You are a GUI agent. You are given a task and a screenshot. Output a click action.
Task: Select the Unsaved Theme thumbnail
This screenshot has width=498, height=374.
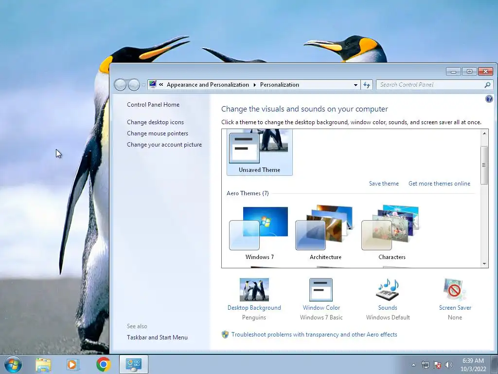(x=260, y=152)
